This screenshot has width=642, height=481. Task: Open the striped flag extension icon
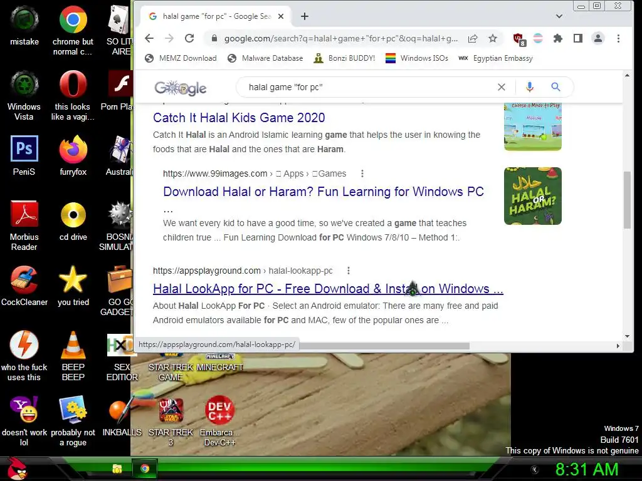pos(538,38)
